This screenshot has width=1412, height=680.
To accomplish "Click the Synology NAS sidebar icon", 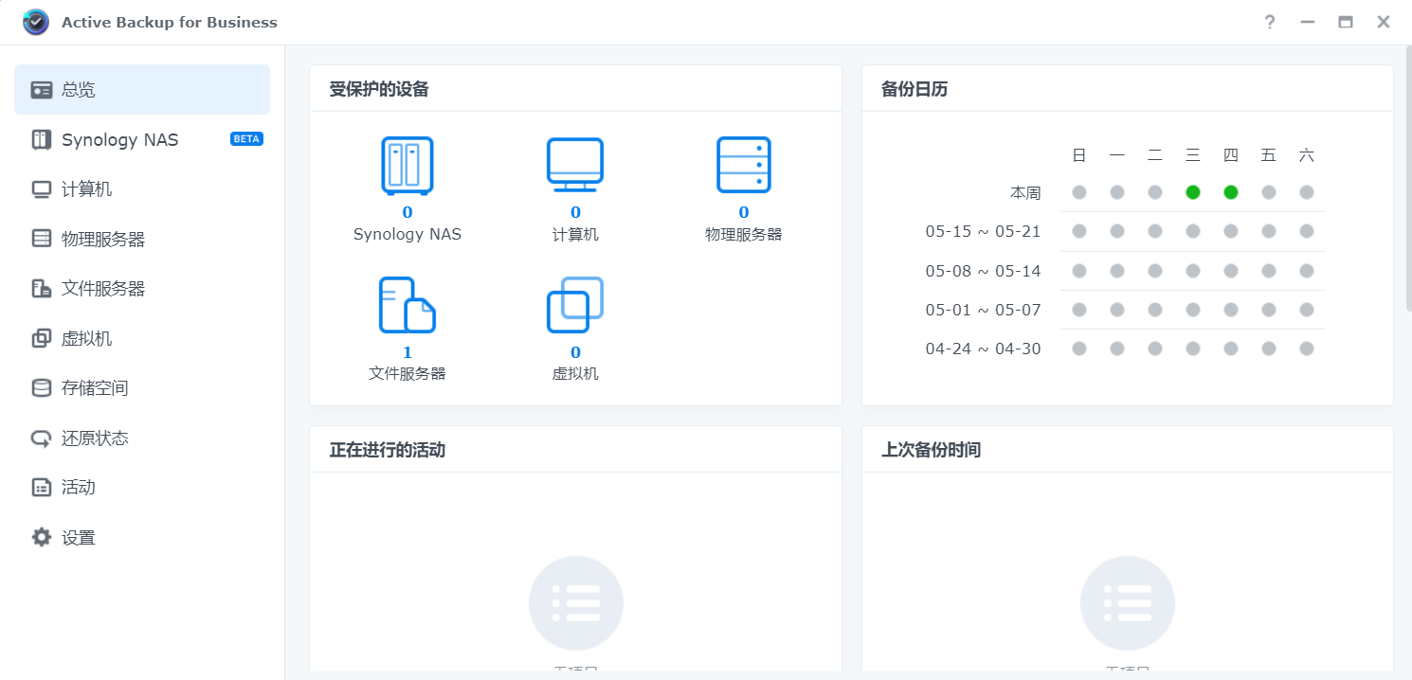I will coord(42,140).
